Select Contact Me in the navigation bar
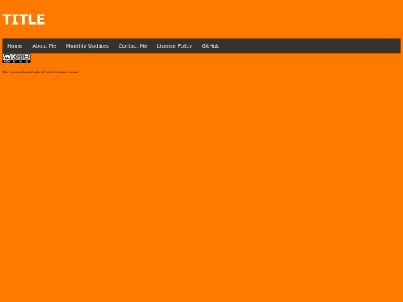The width and height of the screenshot is (403, 302). click(133, 46)
